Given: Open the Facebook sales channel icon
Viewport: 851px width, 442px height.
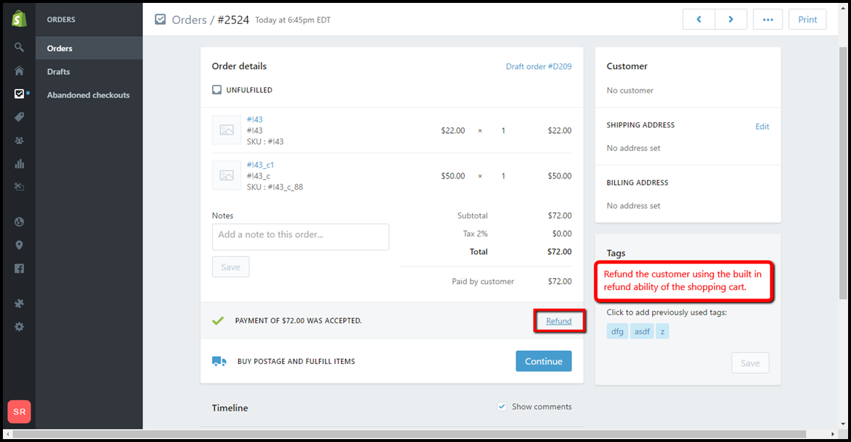Looking at the screenshot, I should (19, 269).
